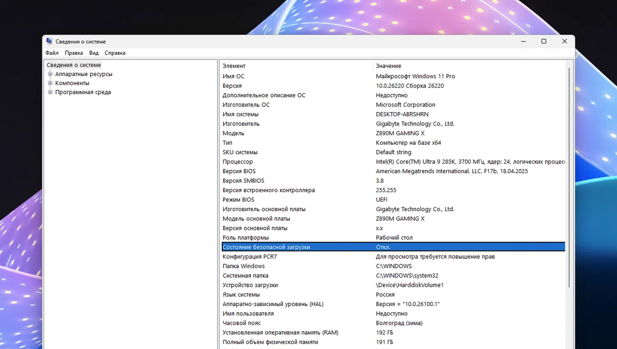The image size is (617, 349).
Task: Click the value Майкрософт Windows 11 Pro
Action: 415,76
